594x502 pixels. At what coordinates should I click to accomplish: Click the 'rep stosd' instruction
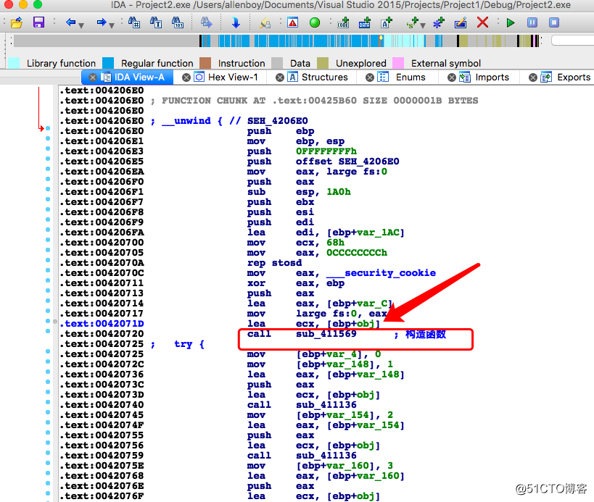[274, 262]
